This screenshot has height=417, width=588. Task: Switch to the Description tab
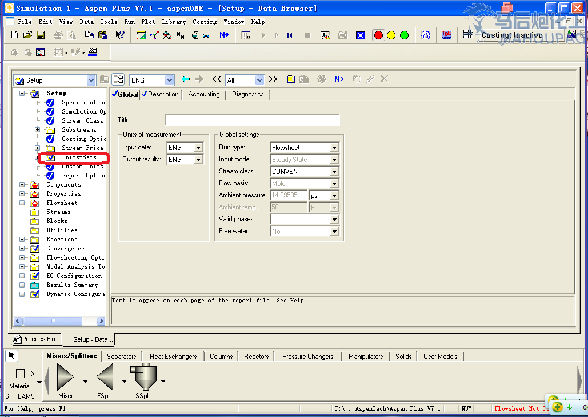[160, 94]
